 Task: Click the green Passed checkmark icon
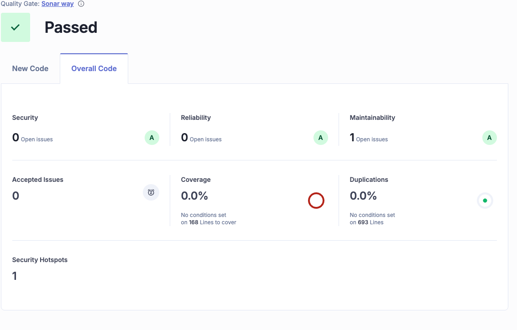coord(16,27)
